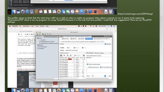This screenshot has width=164, height=92.
Task: Click the Method Name Filter field
Action: pyautogui.click(x=73, y=78)
